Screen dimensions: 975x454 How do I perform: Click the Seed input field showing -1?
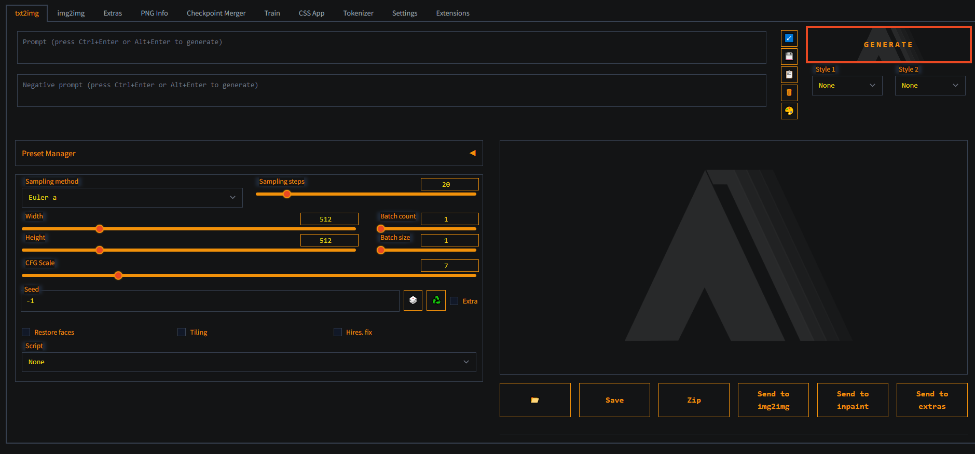coord(210,301)
